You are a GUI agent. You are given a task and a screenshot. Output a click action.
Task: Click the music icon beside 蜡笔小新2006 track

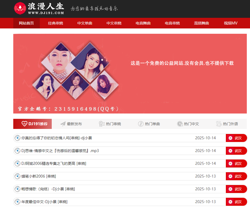(17, 176)
